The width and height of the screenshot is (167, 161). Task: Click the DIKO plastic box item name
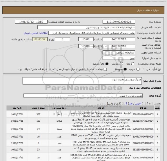coord(101,137)
